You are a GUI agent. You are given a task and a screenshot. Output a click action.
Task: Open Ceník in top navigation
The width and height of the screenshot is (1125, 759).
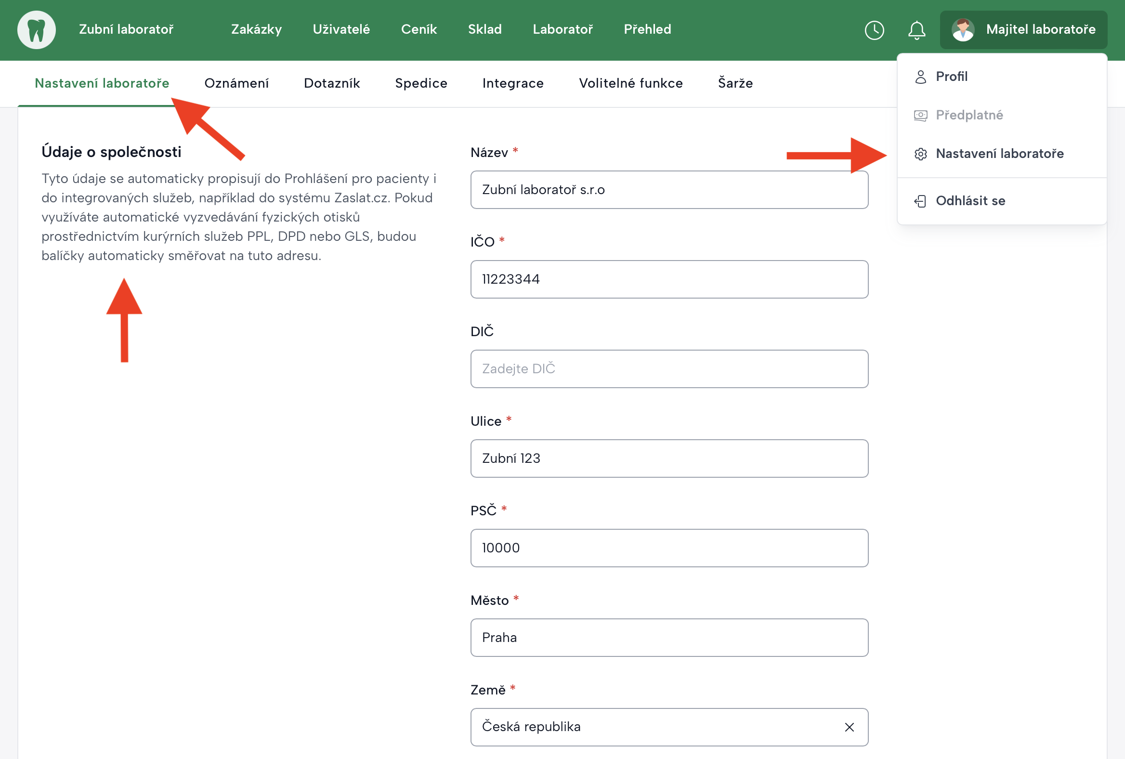(x=418, y=29)
